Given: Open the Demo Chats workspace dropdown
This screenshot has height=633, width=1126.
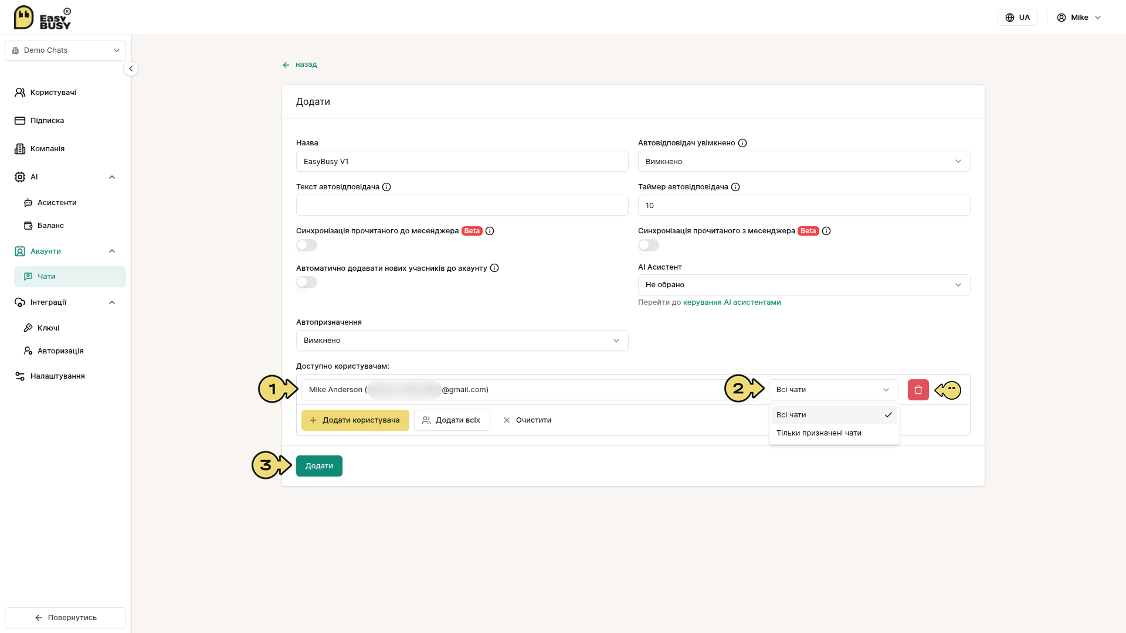Looking at the screenshot, I should (65, 50).
